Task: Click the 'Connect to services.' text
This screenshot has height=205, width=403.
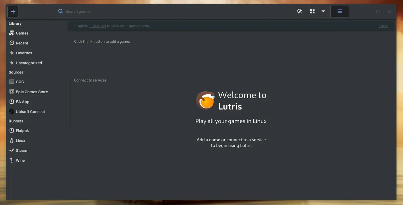Action: point(91,81)
